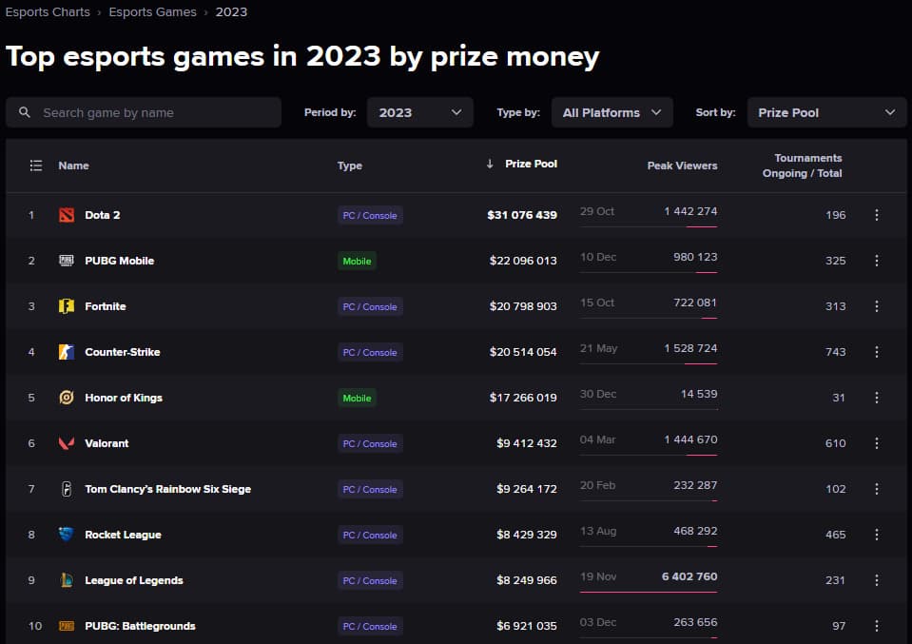Viewport: 912px width, 644px height.
Task: Open the Sort by Prize Pool dropdown
Action: [x=825, y=111]
